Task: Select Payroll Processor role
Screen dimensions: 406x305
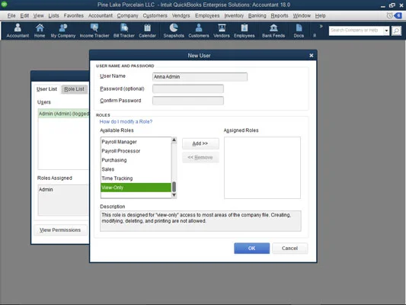Action: [x=136, y=151]
